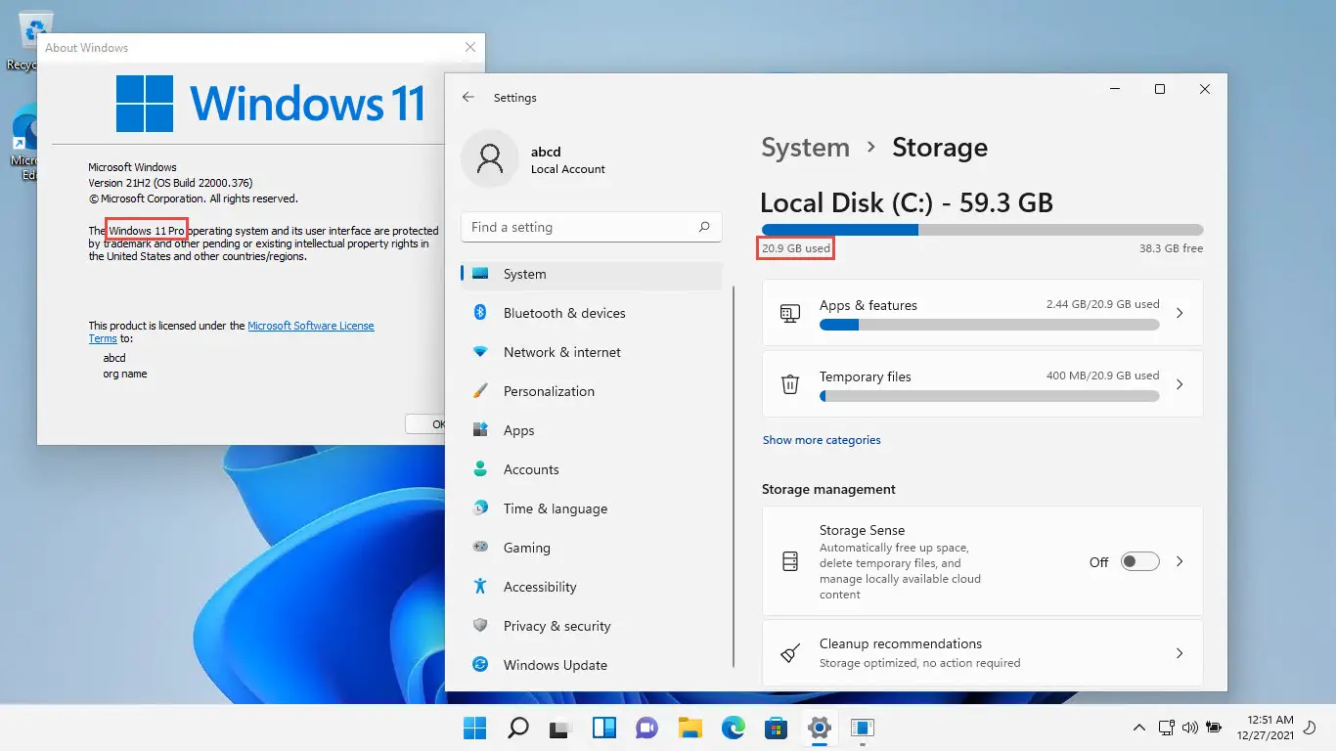1336x751 pixels.
Task: Open the Chat app on the taskbar
Action: pos(646,728)
